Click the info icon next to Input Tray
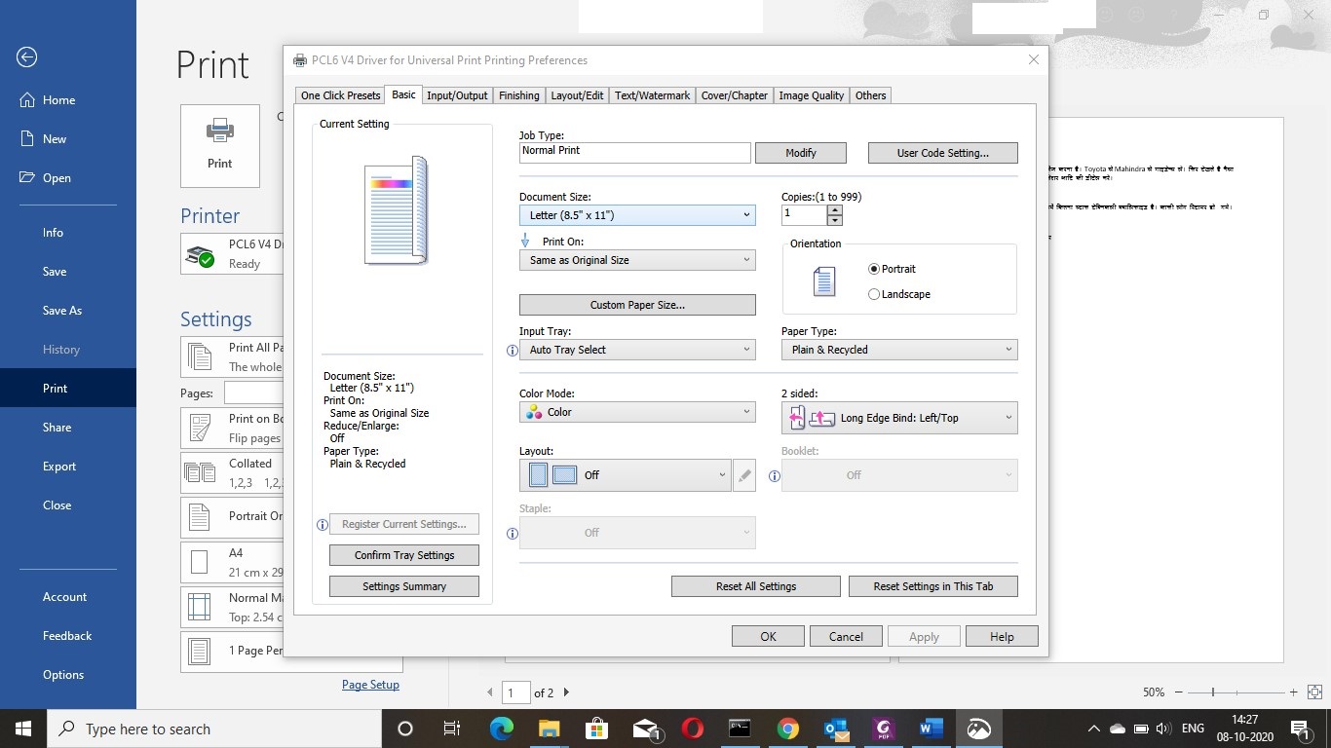1331x748 pixels. click(512, 351)
